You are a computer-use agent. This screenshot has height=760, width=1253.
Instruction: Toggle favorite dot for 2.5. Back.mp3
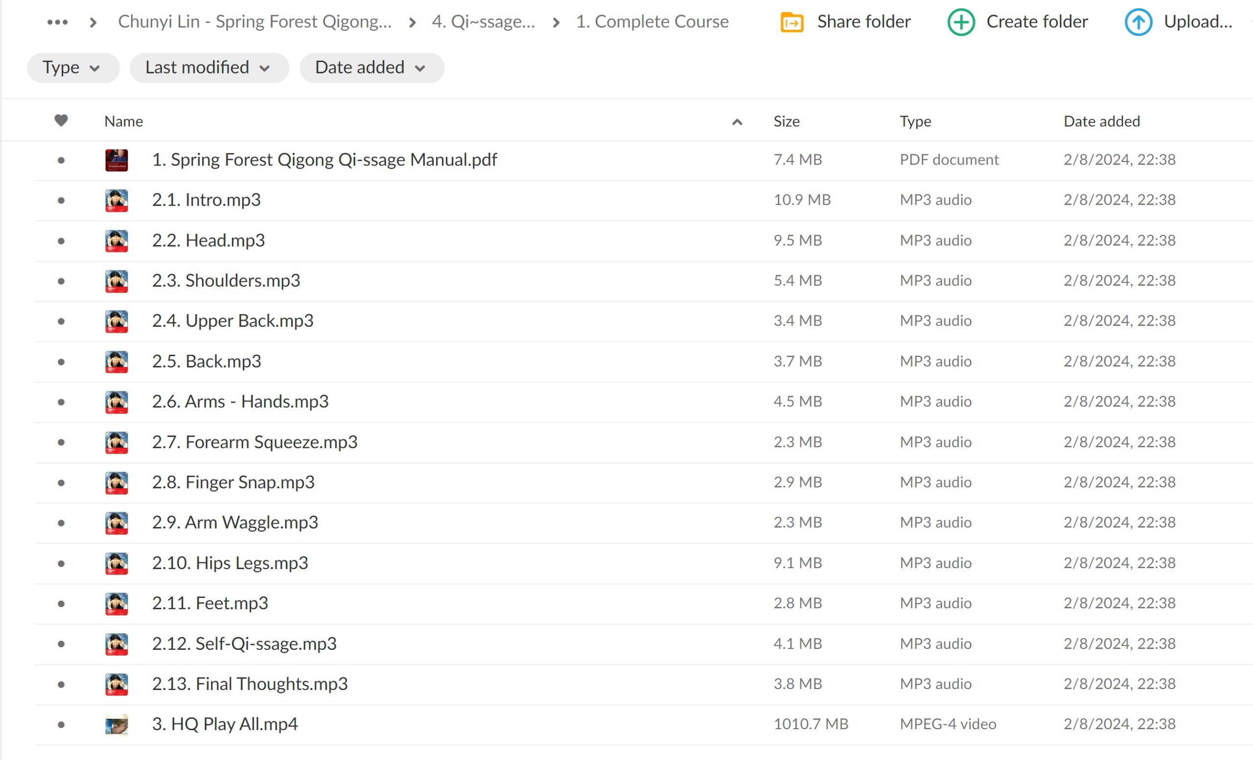[x=61, y=362]
